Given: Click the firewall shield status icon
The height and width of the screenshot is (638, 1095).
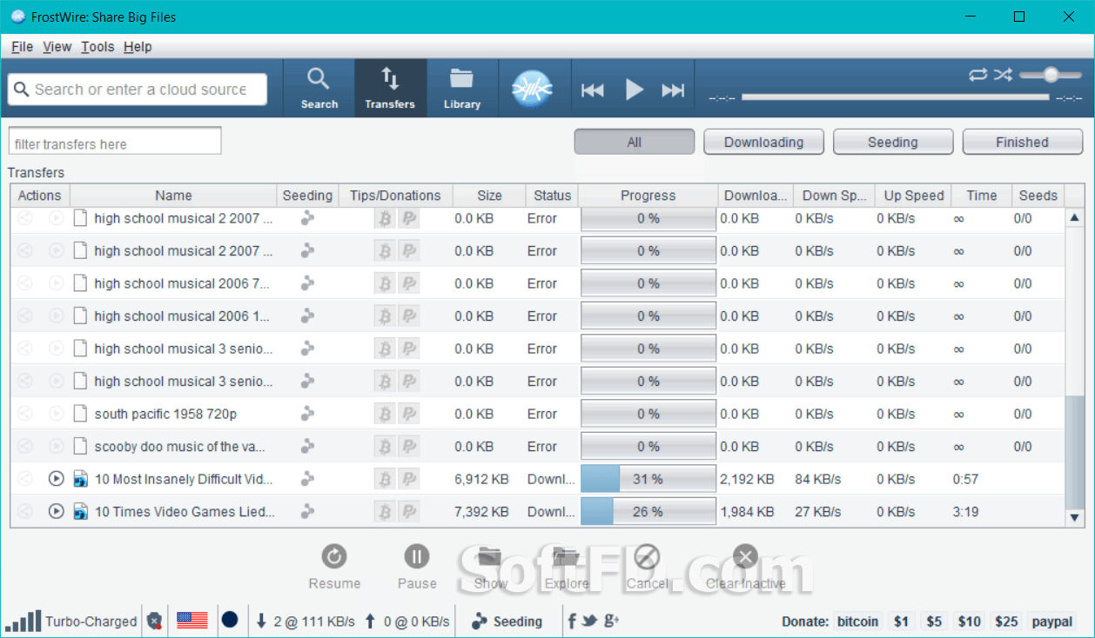Looking at the screenshot, I should pos(154,621).
